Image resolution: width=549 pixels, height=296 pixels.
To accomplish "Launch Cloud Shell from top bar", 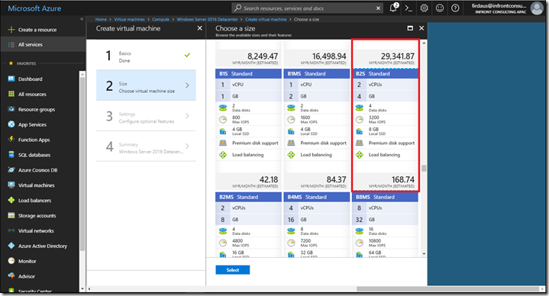I will pyautogui.click(x=409, y=8).
